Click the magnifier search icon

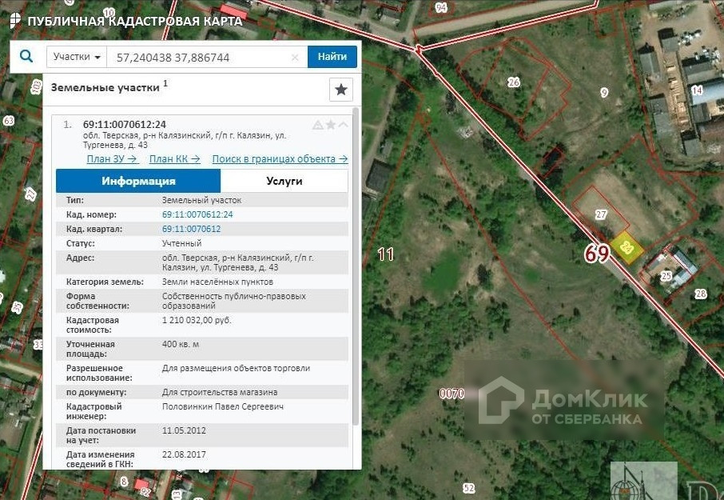pos(27,57)
